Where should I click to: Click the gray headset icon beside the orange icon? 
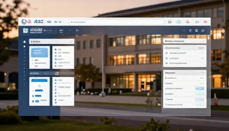coord(197,22)
